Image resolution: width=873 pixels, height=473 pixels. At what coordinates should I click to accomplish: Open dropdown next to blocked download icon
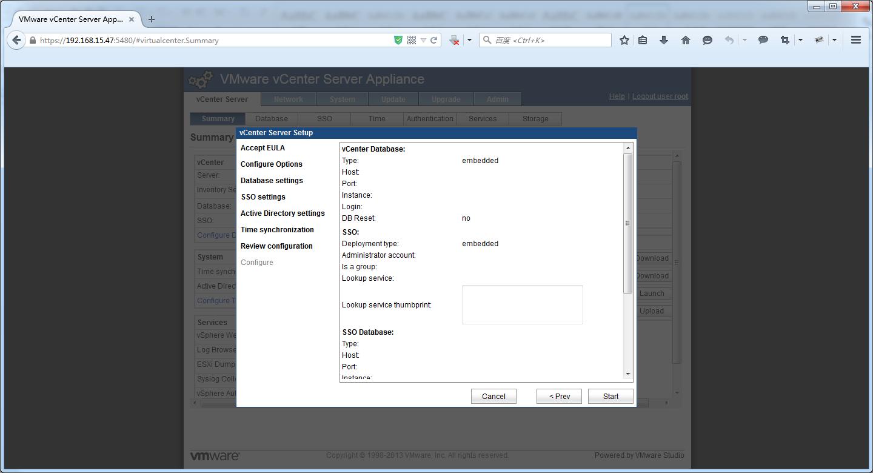tap(469, 40)
